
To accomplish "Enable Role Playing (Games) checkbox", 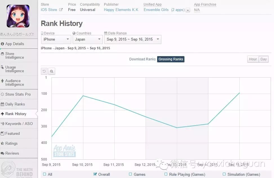I will tap(166, 174).
